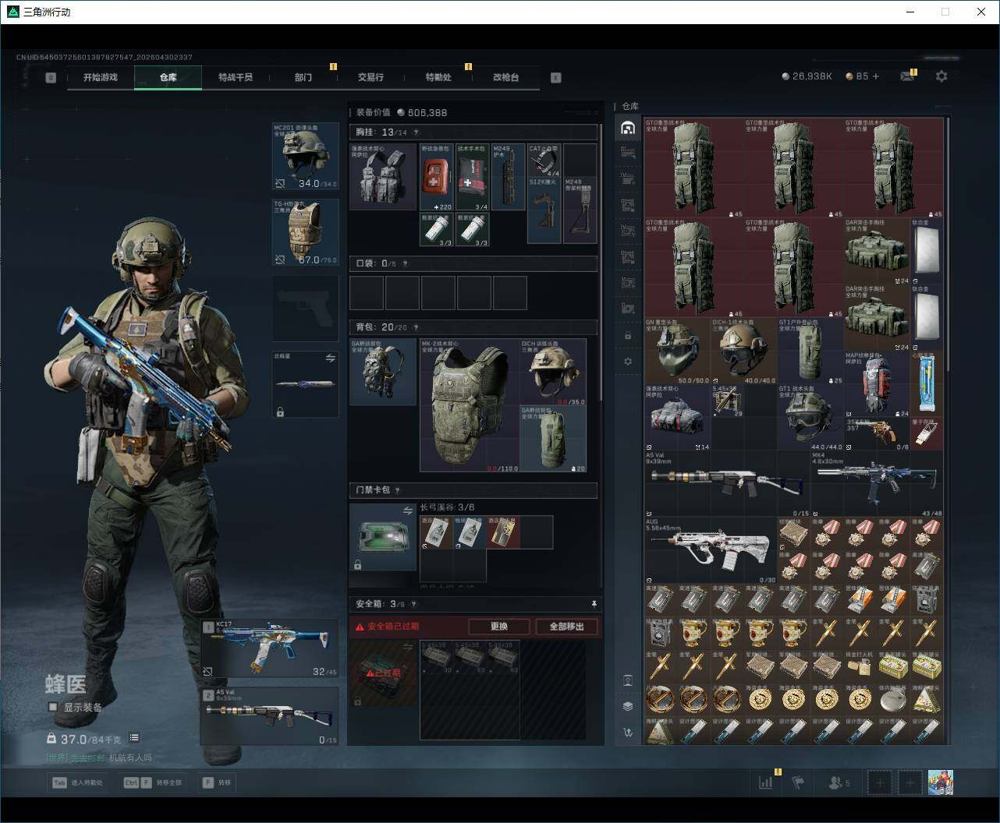This screenshot has height=823, width=1000.
Task: Click the padlock icon in the warehouse sidebar
Action: [x=628, y=335]
